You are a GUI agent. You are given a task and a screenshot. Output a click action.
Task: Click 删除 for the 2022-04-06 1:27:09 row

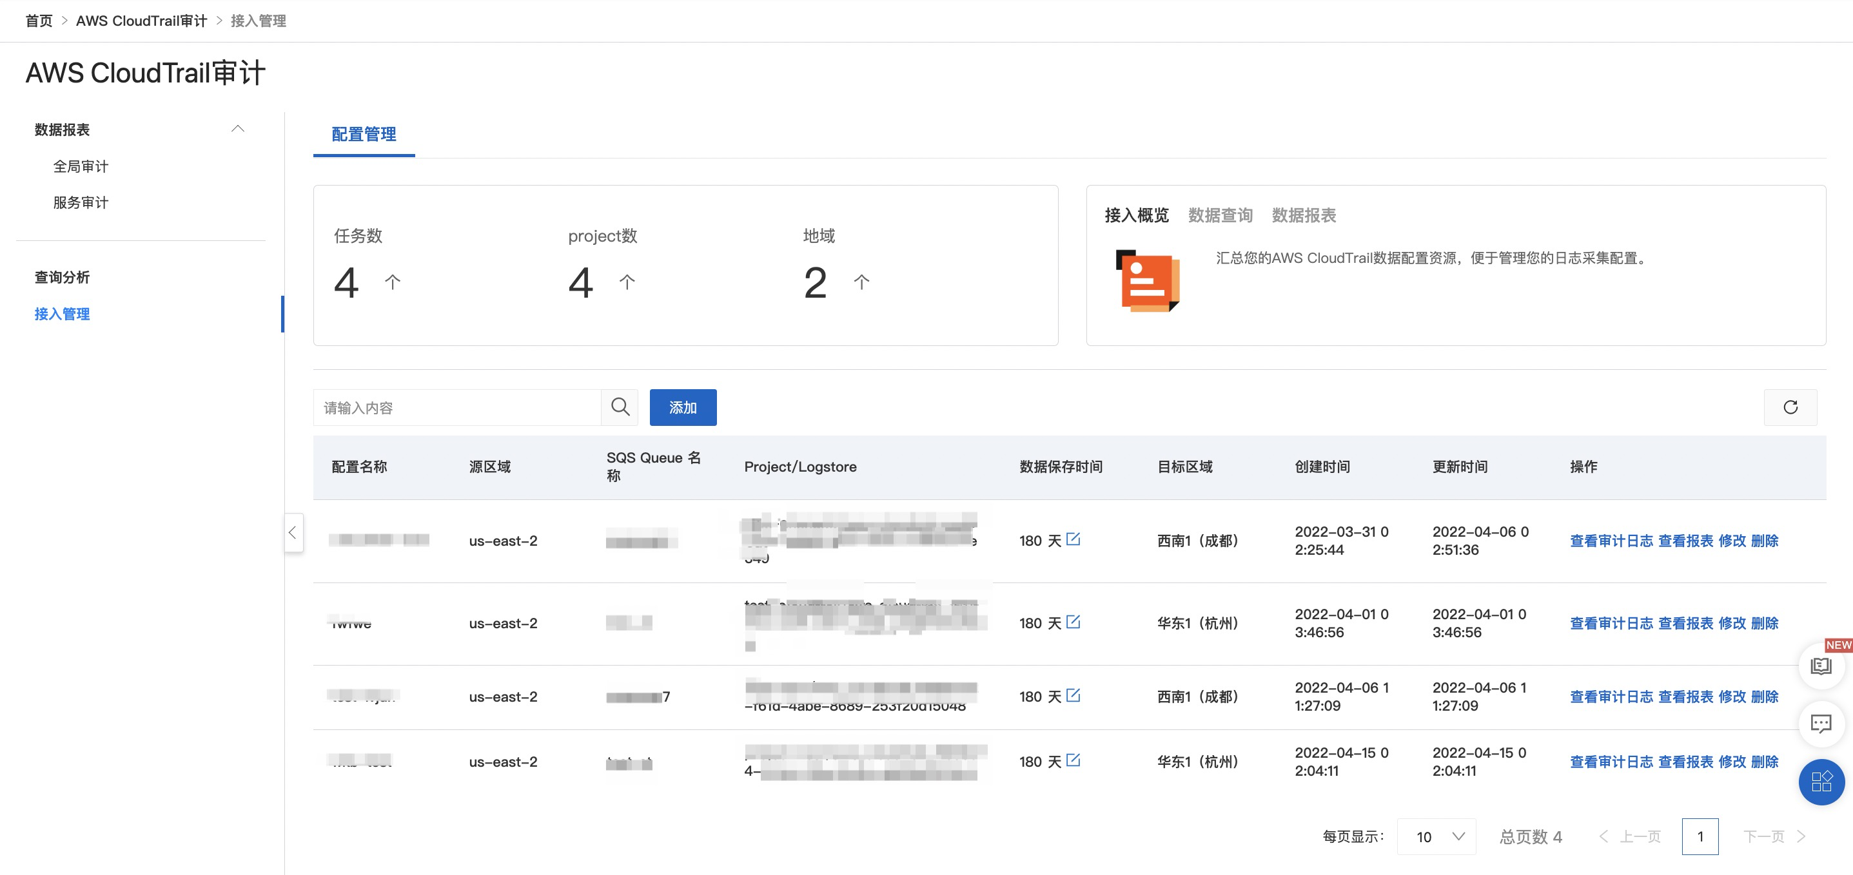click(x=1765, y=697)
